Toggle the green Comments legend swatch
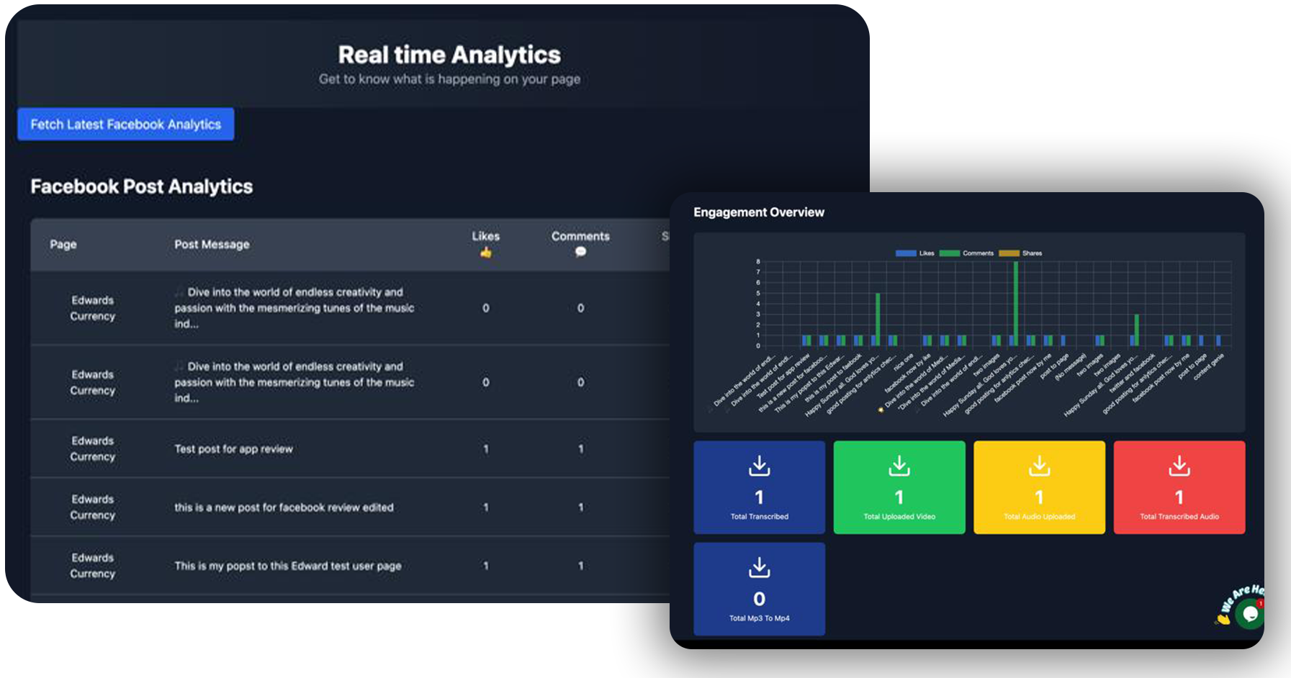 point(950,253)
